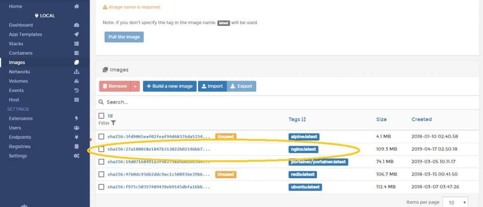Click the Pull the image button
Viewport: 483px width, 207px height.
124,37
